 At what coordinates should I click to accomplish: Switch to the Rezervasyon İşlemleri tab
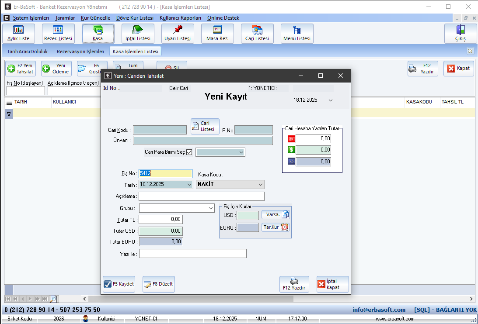pos(80,52)
